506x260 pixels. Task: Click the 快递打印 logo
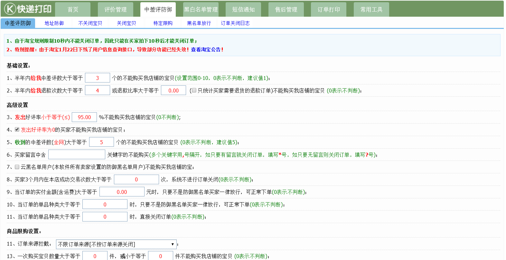coord(28,9)
